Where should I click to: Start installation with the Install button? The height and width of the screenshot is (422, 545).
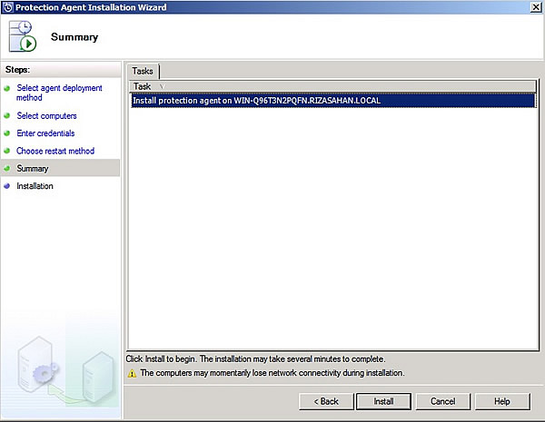[x=382, y=401]
